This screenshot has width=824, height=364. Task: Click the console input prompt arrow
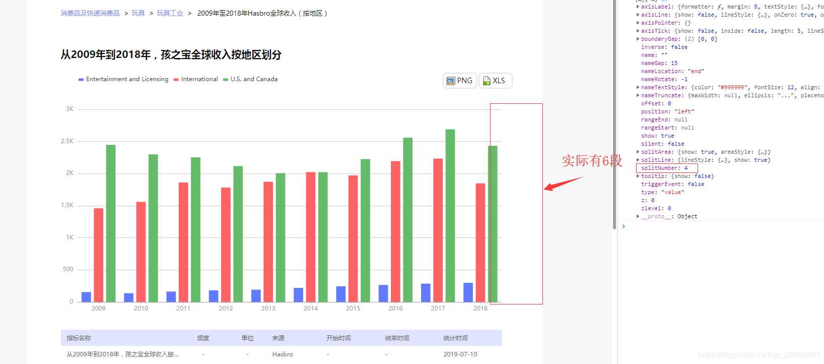point(624,226)
